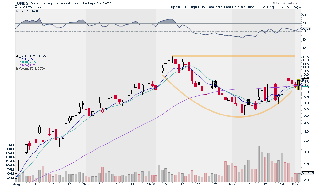The width and height of the screenshot is (314, 187).
Task: Click the 100M volume axis label
Action: click(10, 165)
